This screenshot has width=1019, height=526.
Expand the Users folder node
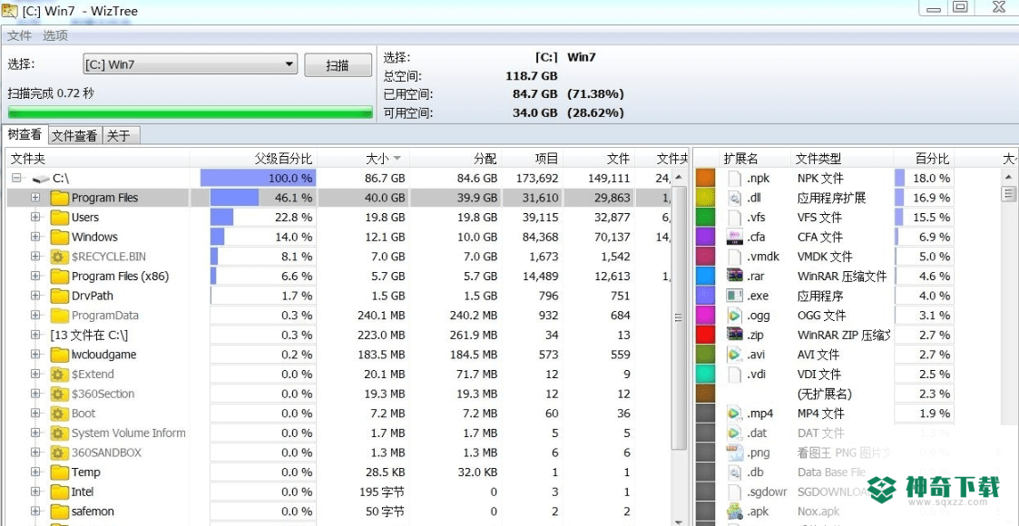[x=35, y=217]
